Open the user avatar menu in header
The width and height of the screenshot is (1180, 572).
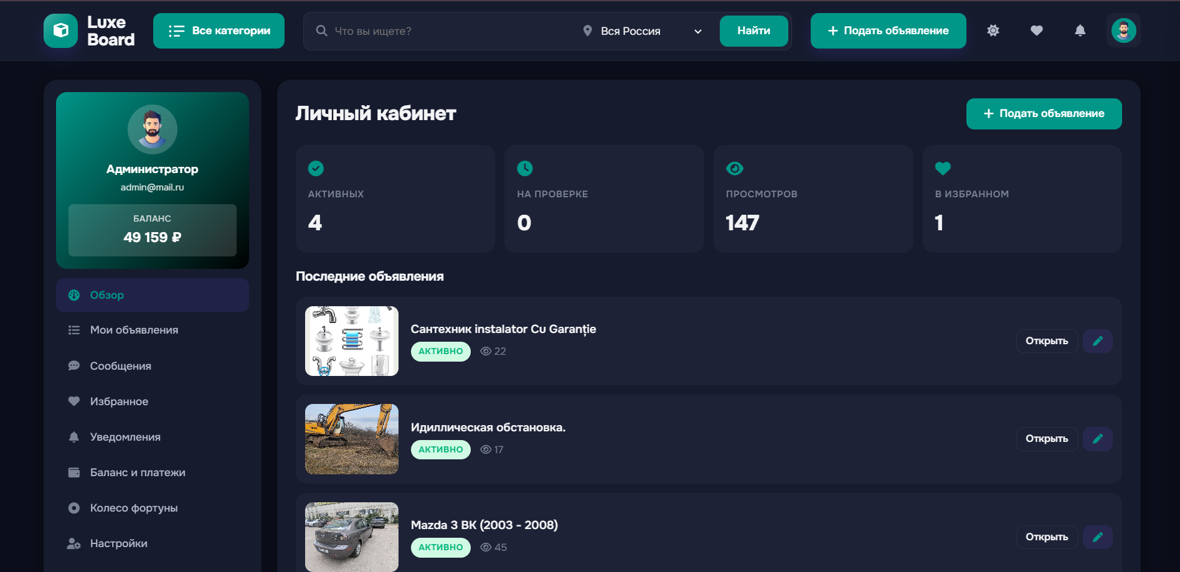tap(1123, 30)
